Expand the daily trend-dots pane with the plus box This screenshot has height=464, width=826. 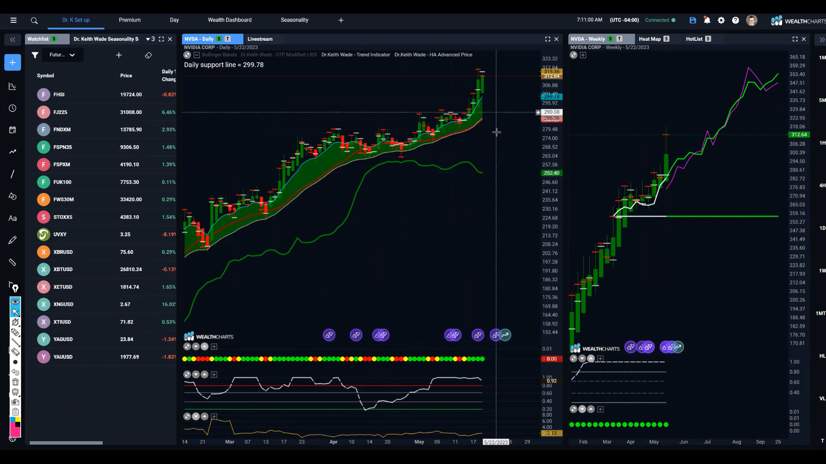(x=214, y=347)
